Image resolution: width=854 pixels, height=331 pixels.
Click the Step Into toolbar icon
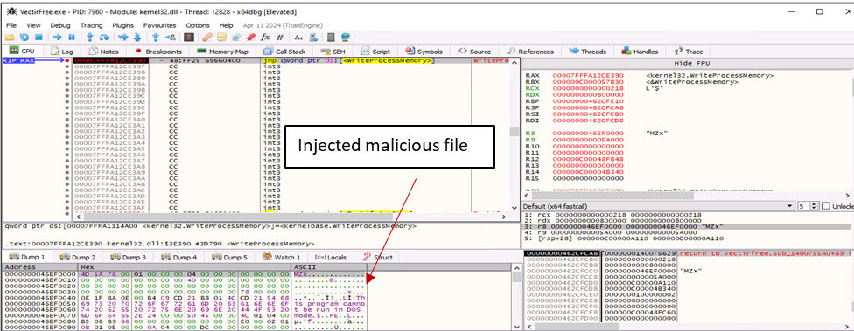[90, 38]
